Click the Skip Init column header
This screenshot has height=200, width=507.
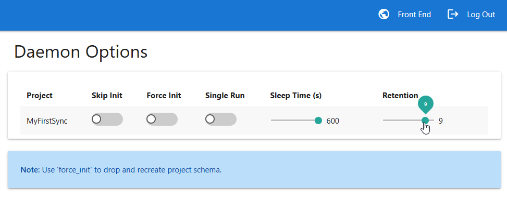coord(107,96)
